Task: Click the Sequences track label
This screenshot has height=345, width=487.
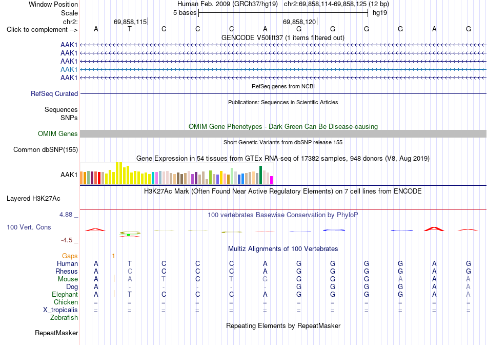Action: pyautogui.click(x=61, y=109)
